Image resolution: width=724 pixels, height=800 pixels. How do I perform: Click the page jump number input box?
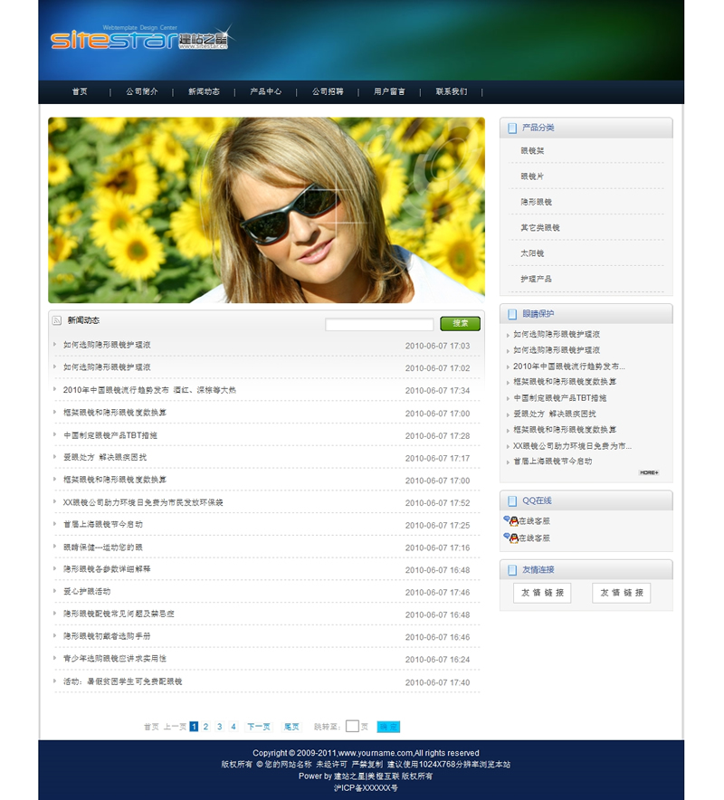pyautogui.click(x=352, y=727)
